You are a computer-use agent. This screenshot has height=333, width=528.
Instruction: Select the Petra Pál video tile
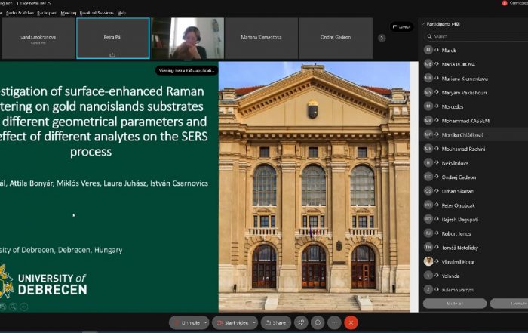coord(113,38)
